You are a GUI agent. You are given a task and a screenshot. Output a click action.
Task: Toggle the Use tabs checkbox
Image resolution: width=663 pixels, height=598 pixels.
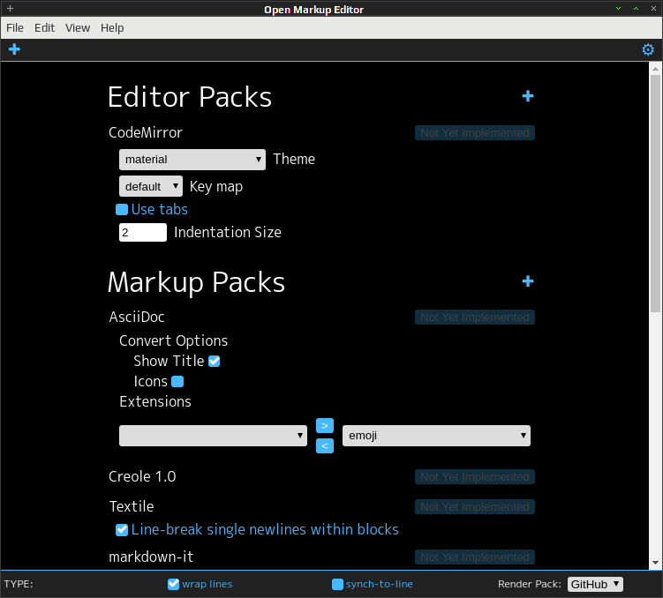pyautogui.click(x=122, y=209)
